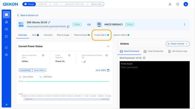The height and width of the screenshot is (109, 195).
Task: Switch to Take Screenshot action tab
Action: point(153,51)
